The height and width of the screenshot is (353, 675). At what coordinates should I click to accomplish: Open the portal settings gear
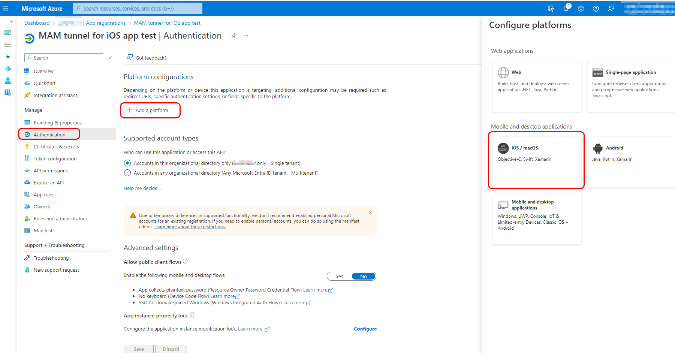tap(581, 8)
